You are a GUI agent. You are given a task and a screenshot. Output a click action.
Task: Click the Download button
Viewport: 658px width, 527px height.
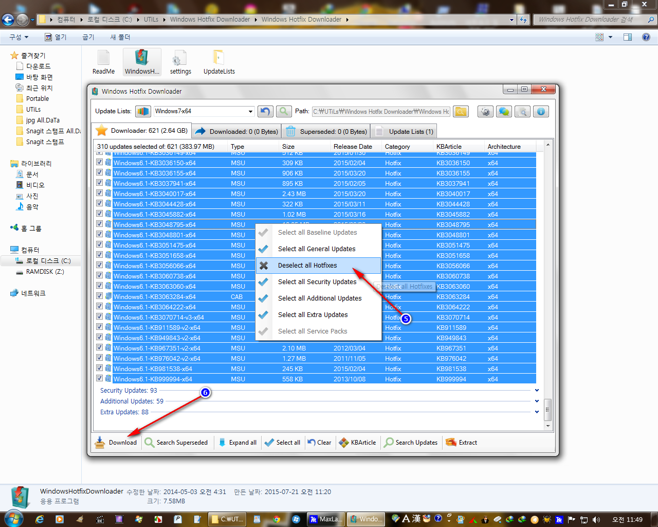click(116, 443)
